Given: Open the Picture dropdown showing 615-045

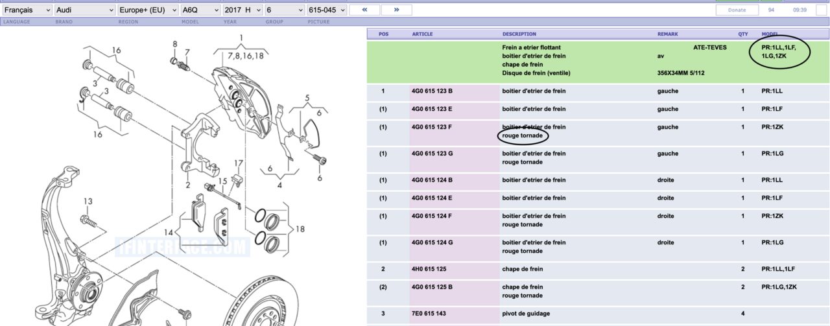Looking at the screenshot, I should click(x=326, y=10).
